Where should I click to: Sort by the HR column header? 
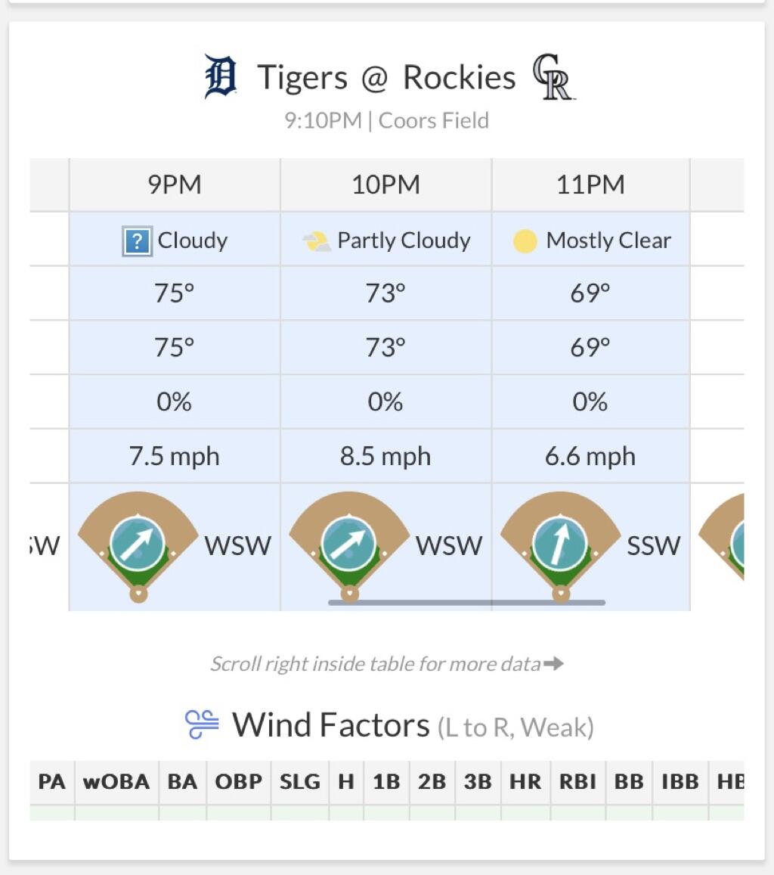click(x=525, y=782)
